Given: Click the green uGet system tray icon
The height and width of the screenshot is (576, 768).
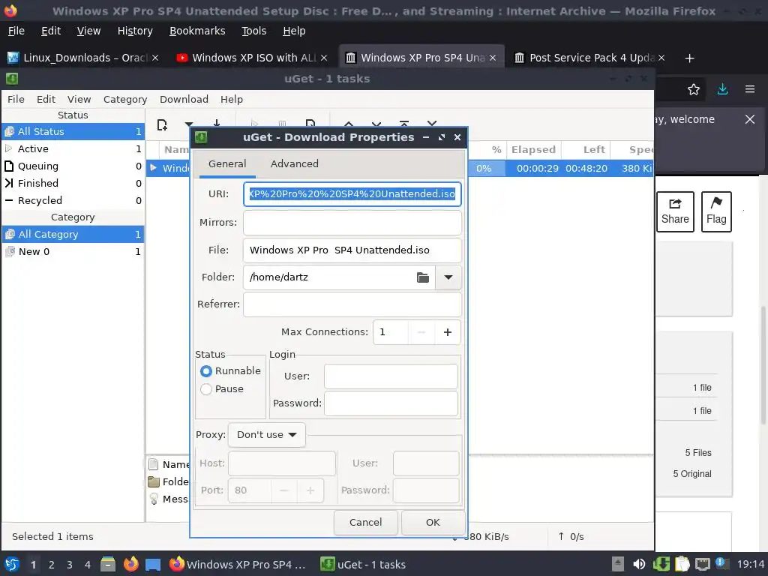Looking at the screenshot, I should 661,564.
